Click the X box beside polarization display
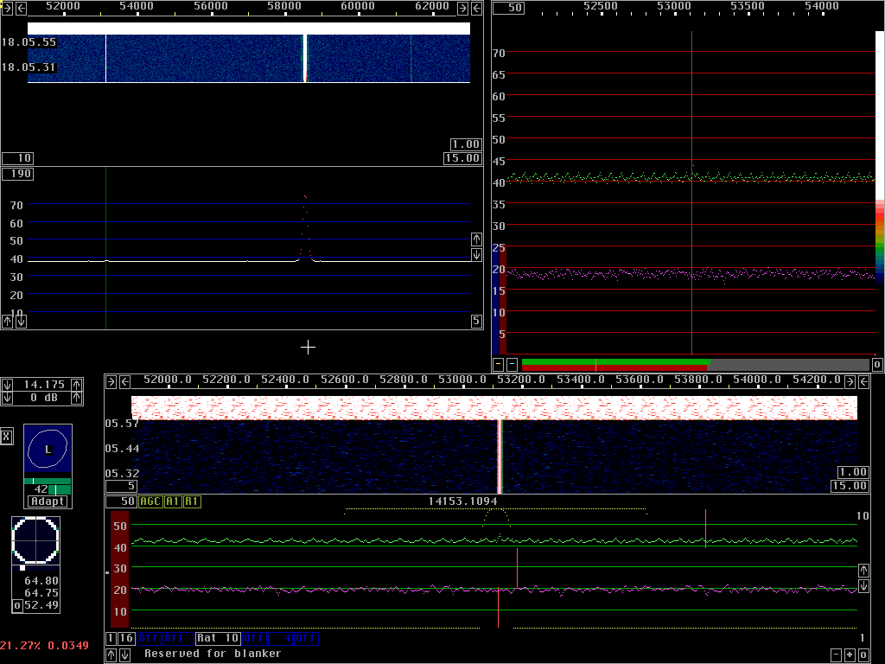The height and width of the screenshot is (664, 885). [6, 437]
